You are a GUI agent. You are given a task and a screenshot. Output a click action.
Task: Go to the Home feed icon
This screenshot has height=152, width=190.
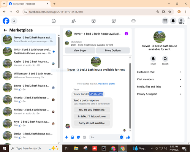(x=54, y=21)
